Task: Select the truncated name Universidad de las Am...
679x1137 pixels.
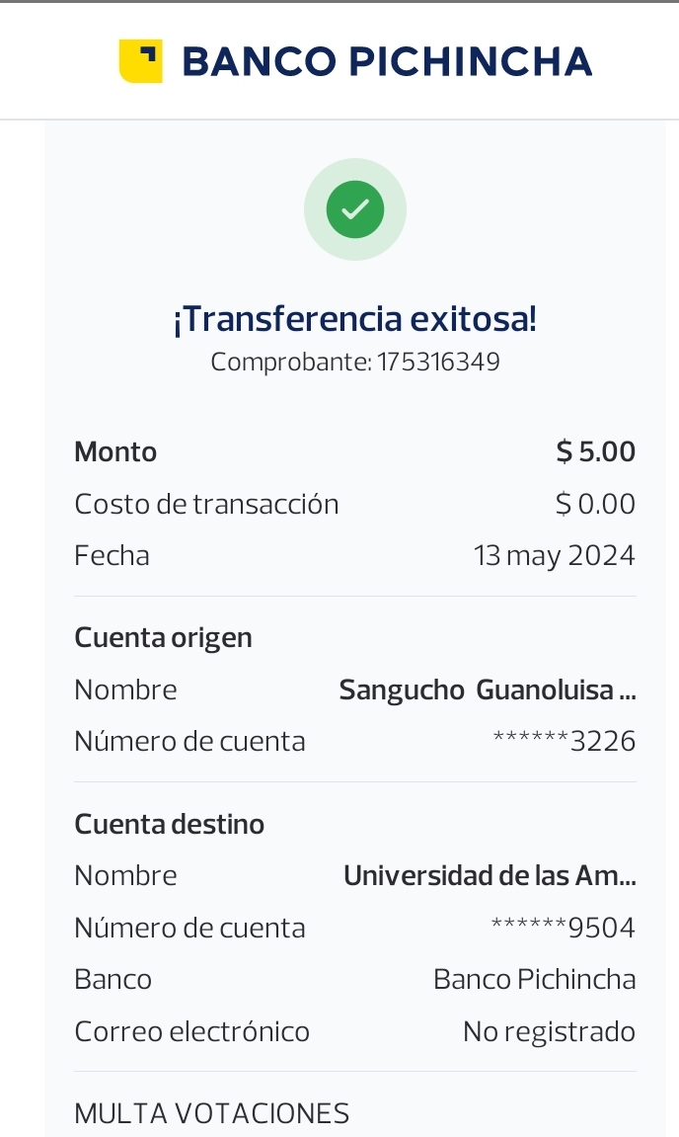Action: (x=490, y=875)
